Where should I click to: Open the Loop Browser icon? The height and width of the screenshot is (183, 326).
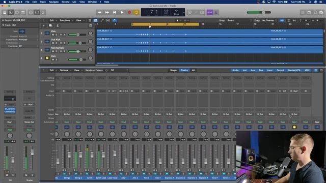pyautogui.click(x=315, y=12)
